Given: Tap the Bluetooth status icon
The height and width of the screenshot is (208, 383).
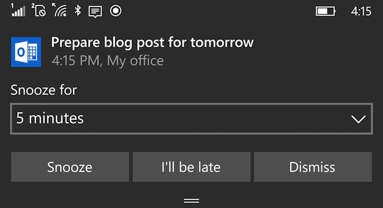Looking at the screenshot, I should coord(78,11).
